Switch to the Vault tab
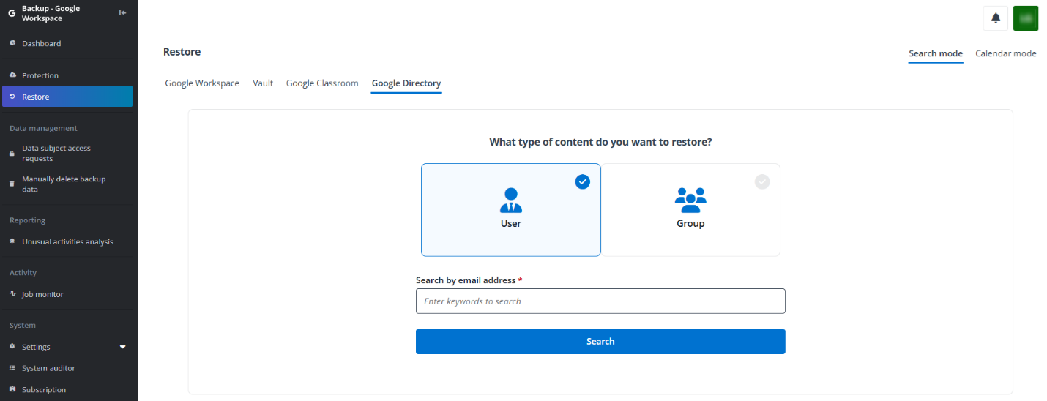Image resolution: width=1047 pixels, height=401 pixels. point(263,83)
